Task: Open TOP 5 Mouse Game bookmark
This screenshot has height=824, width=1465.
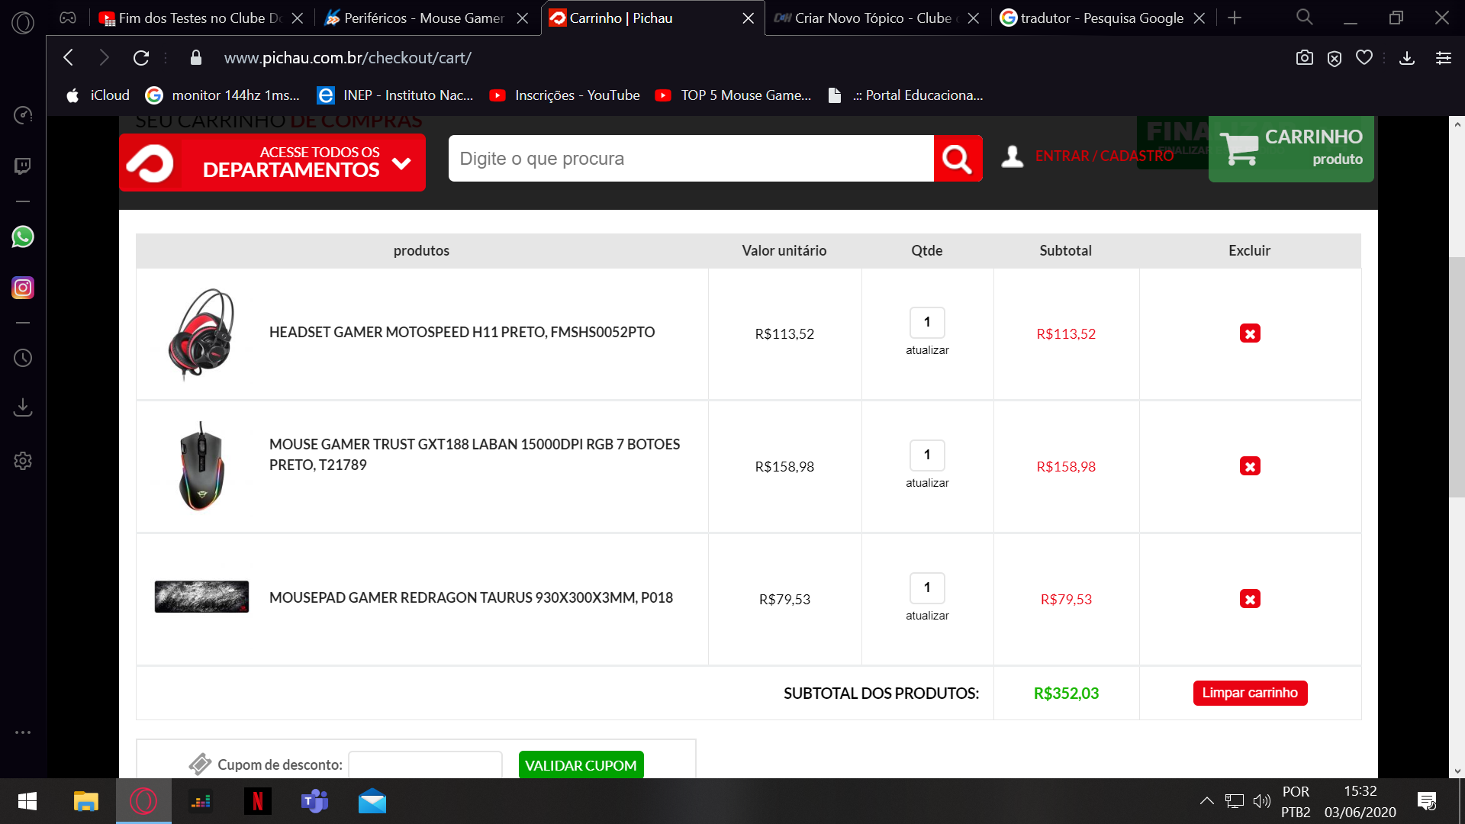Action: [734, 95]
